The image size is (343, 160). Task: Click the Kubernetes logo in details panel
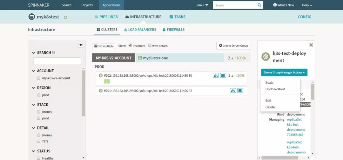[x=266, y=57]
